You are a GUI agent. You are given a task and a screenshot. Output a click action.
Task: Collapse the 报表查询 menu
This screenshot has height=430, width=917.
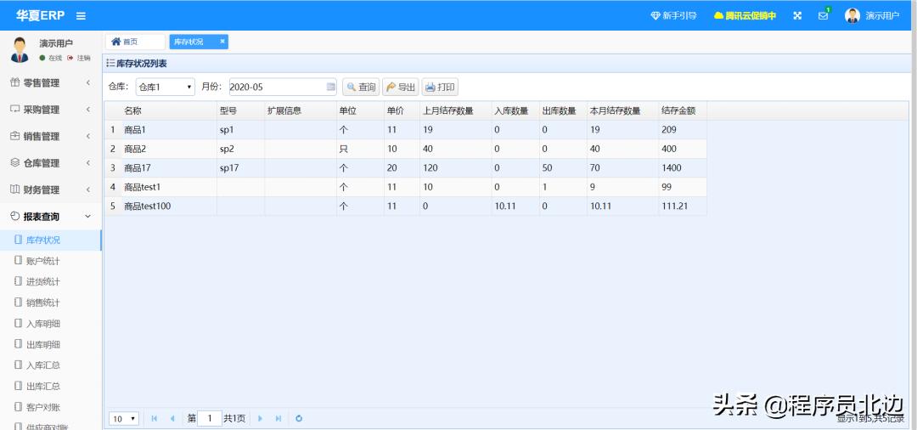click(x=51, y=217)
